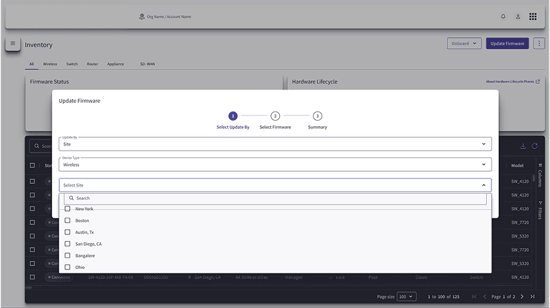Image resolution: width=550 pixels, height=308 pixels.
Task: Check the Bangalore site checkbox
Action: pyautogui.click(x=67, y=256)
